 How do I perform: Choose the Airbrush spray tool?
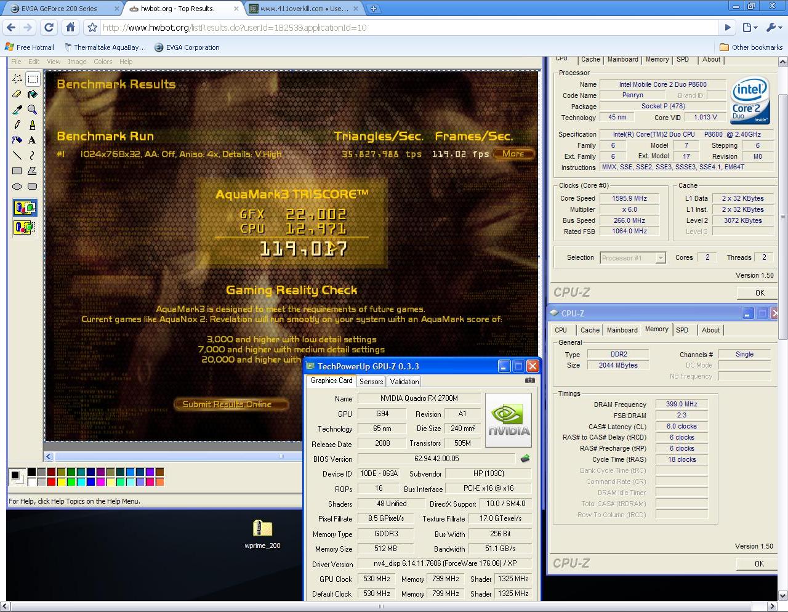17,140
